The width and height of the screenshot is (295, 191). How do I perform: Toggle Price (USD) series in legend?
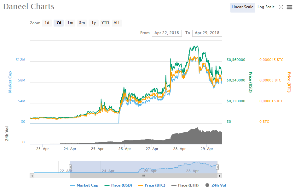click(x=118, y=185)
